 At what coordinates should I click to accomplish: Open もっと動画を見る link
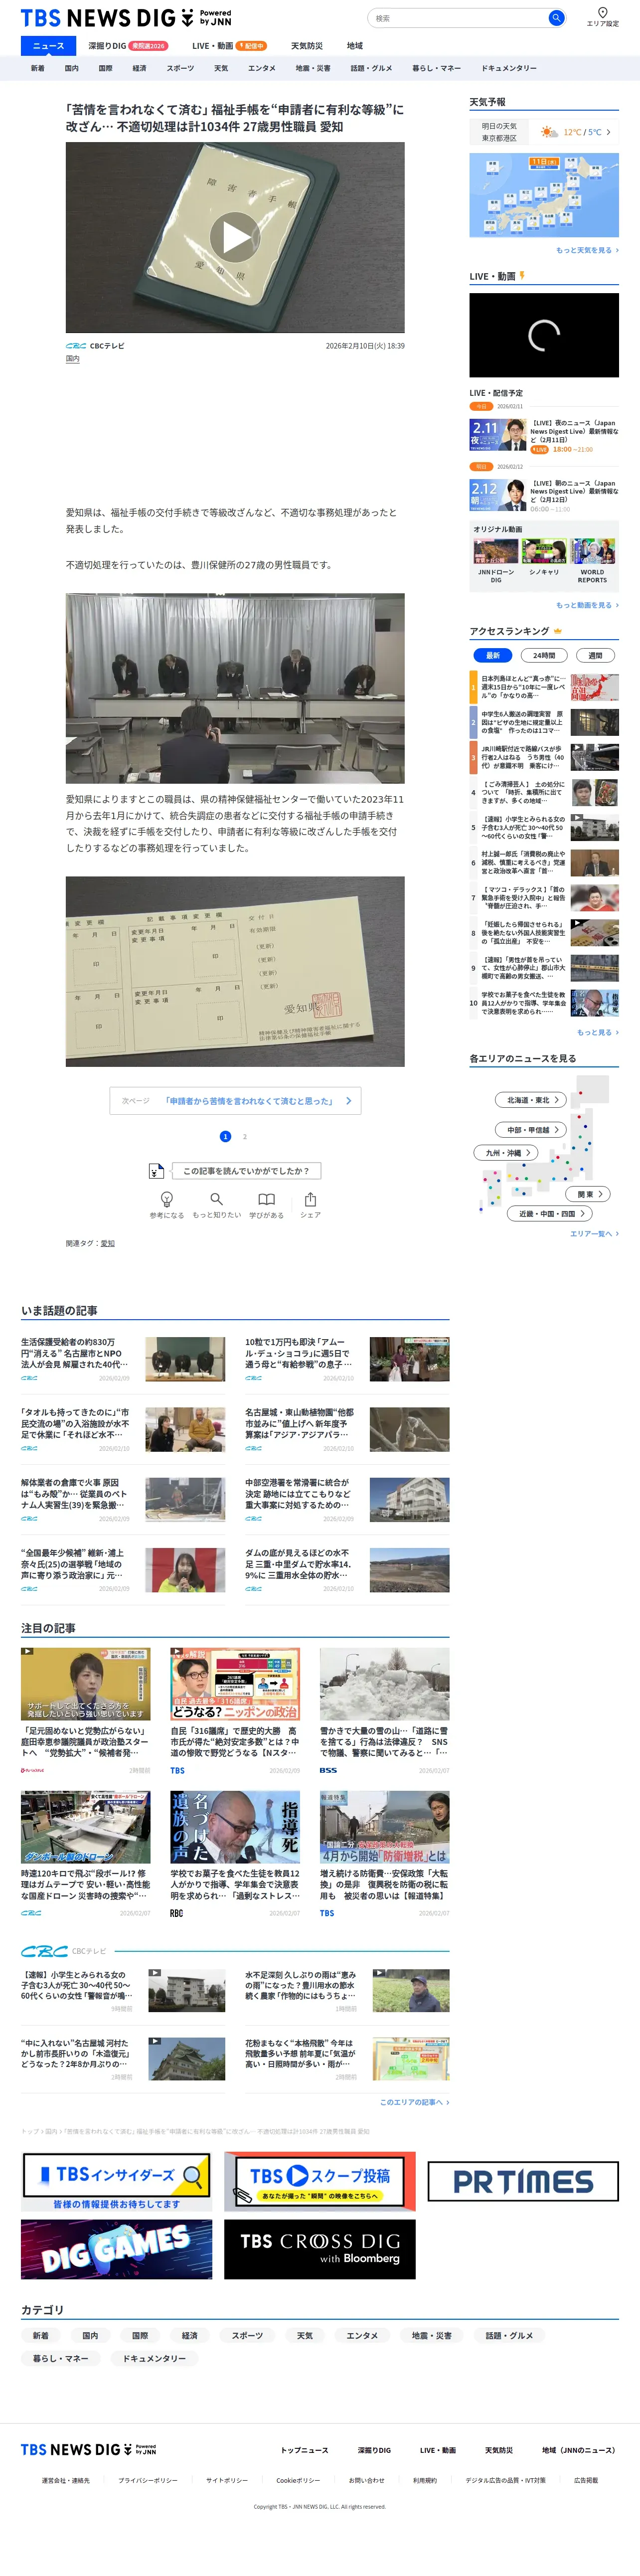(587, 605)
